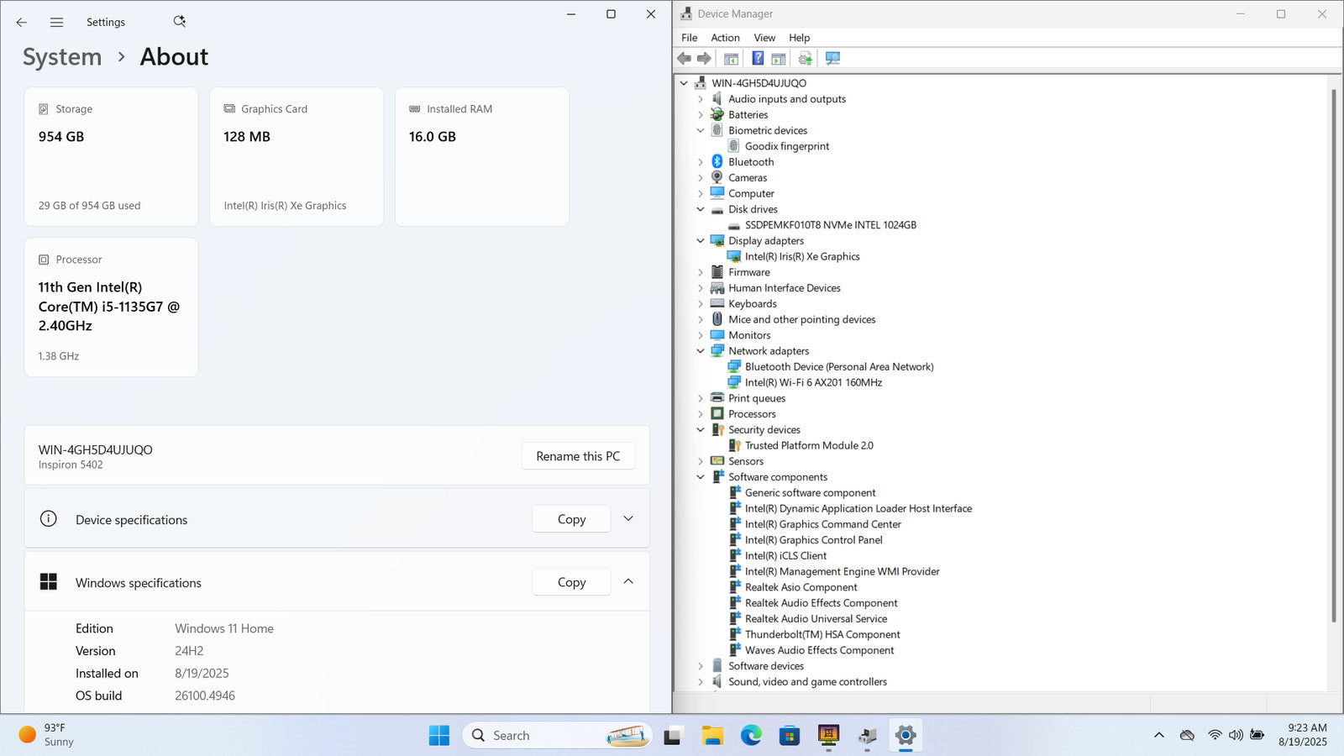Image resolution: width=1344 pixels, height=756 pixels.
Task: Collapse the Windows specifications section
Action: coord(628,582)
